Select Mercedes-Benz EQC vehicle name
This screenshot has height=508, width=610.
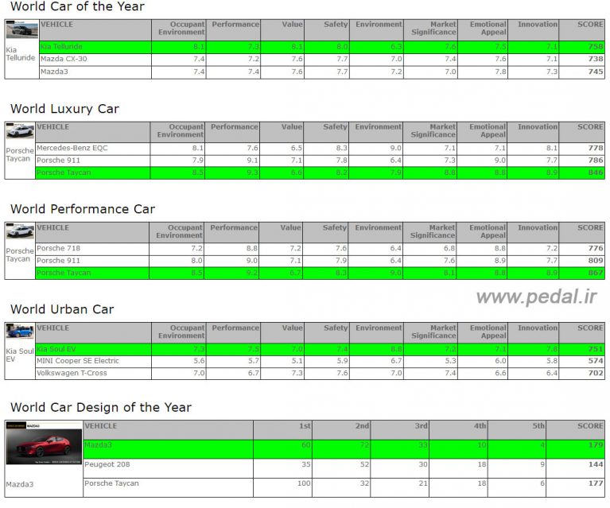pyautogui.click(x=72, y=148)
